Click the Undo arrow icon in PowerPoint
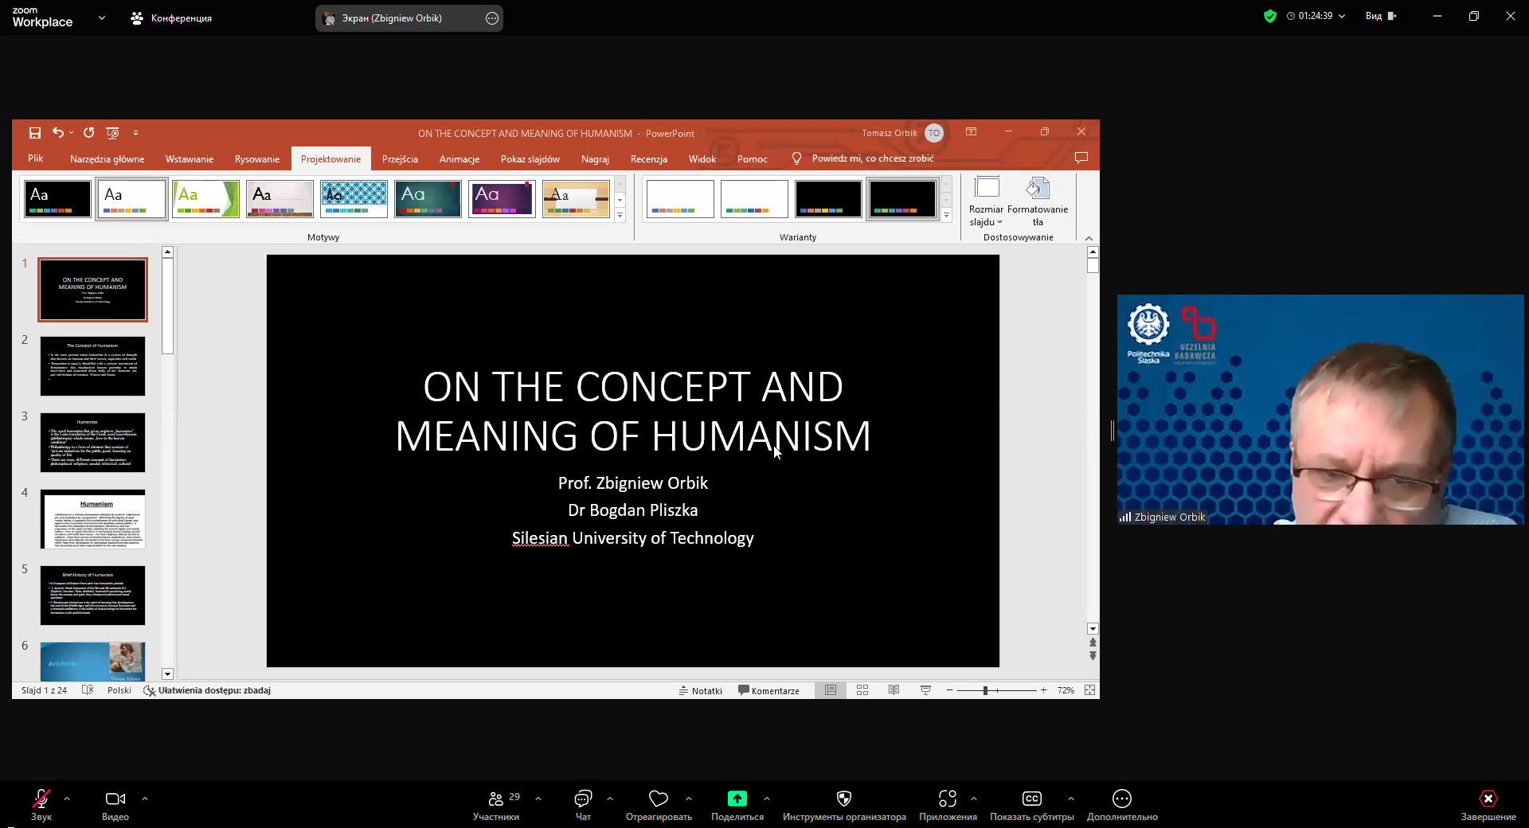This screenshot has height=828, width=1529. 57,133
